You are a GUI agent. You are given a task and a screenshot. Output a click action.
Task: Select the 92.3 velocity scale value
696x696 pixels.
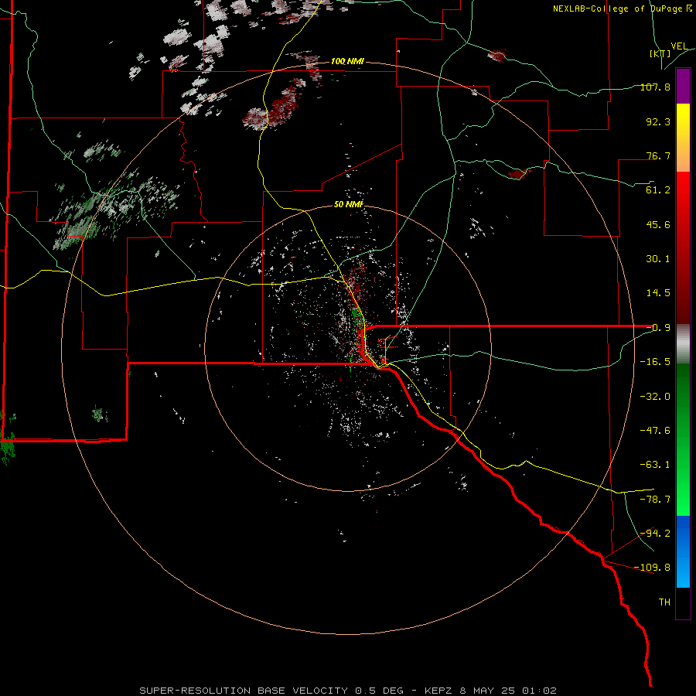pyautogui.click(x=658, y=121)
